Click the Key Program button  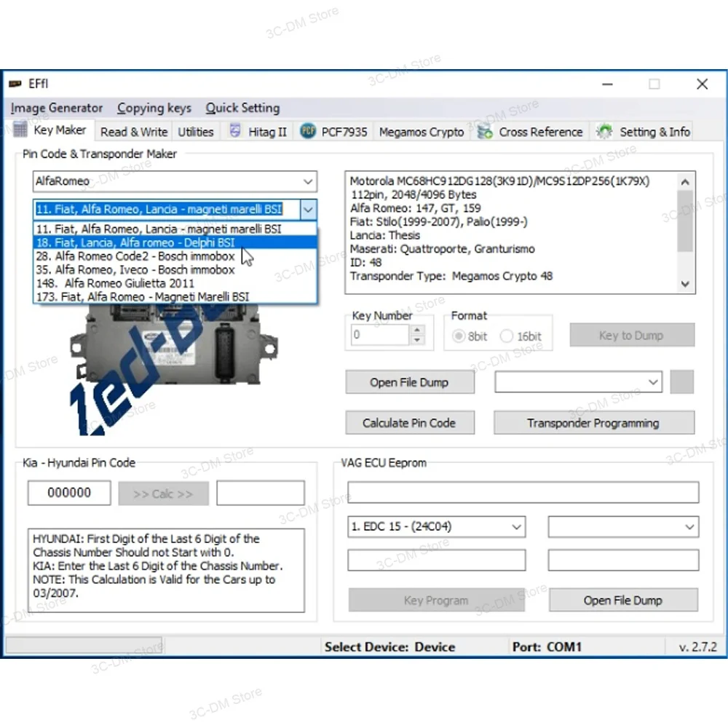(x=436, y=601)
